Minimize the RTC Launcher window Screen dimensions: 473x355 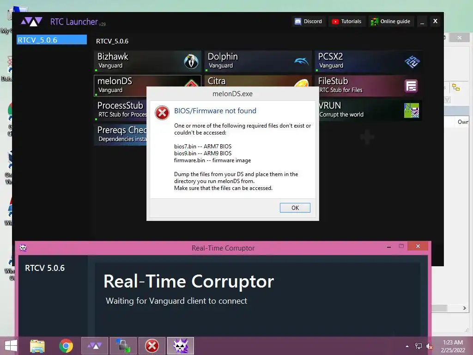click(x=422, y=21)
